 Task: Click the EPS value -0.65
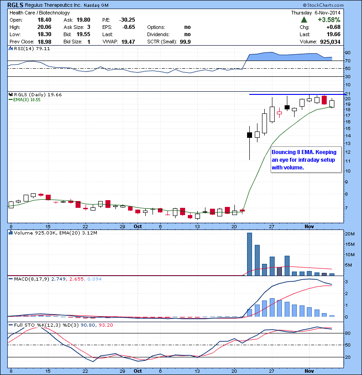[x=129, y=27]
